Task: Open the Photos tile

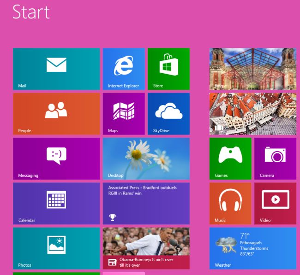Action: coord(56,248)
